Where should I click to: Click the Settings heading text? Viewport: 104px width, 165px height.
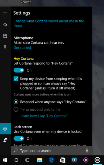[x=22, y=13]
